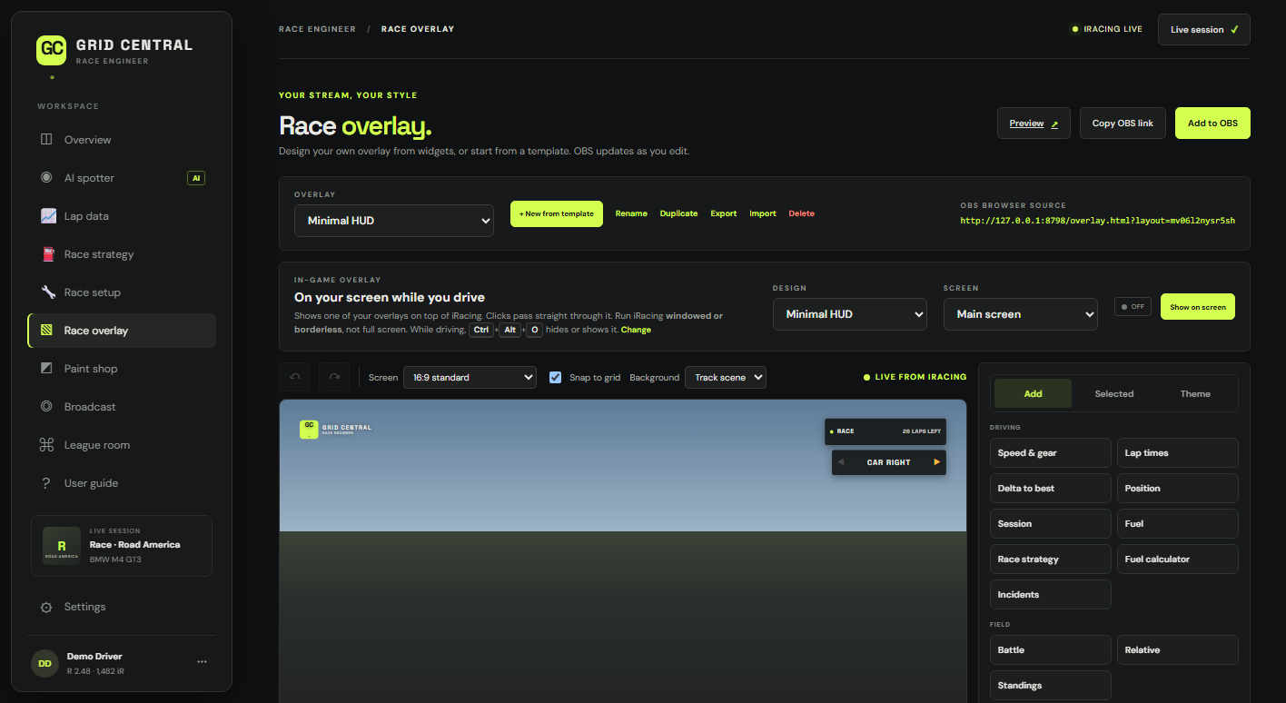
Task: Select the CAR RIGHT widget on canvas
Action: pos(889,462)
